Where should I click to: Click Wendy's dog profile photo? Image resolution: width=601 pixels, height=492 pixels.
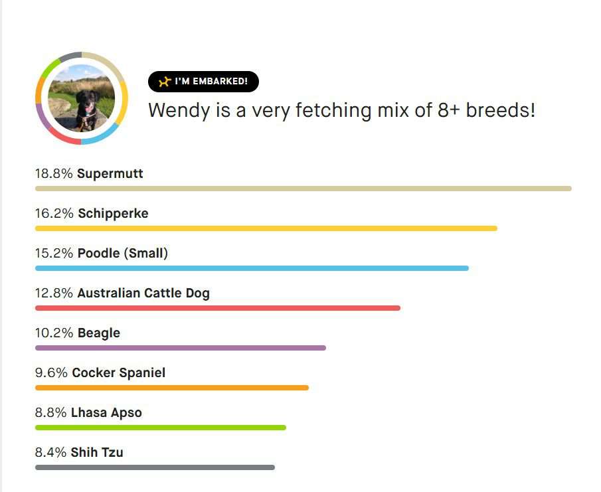[81, 98]
